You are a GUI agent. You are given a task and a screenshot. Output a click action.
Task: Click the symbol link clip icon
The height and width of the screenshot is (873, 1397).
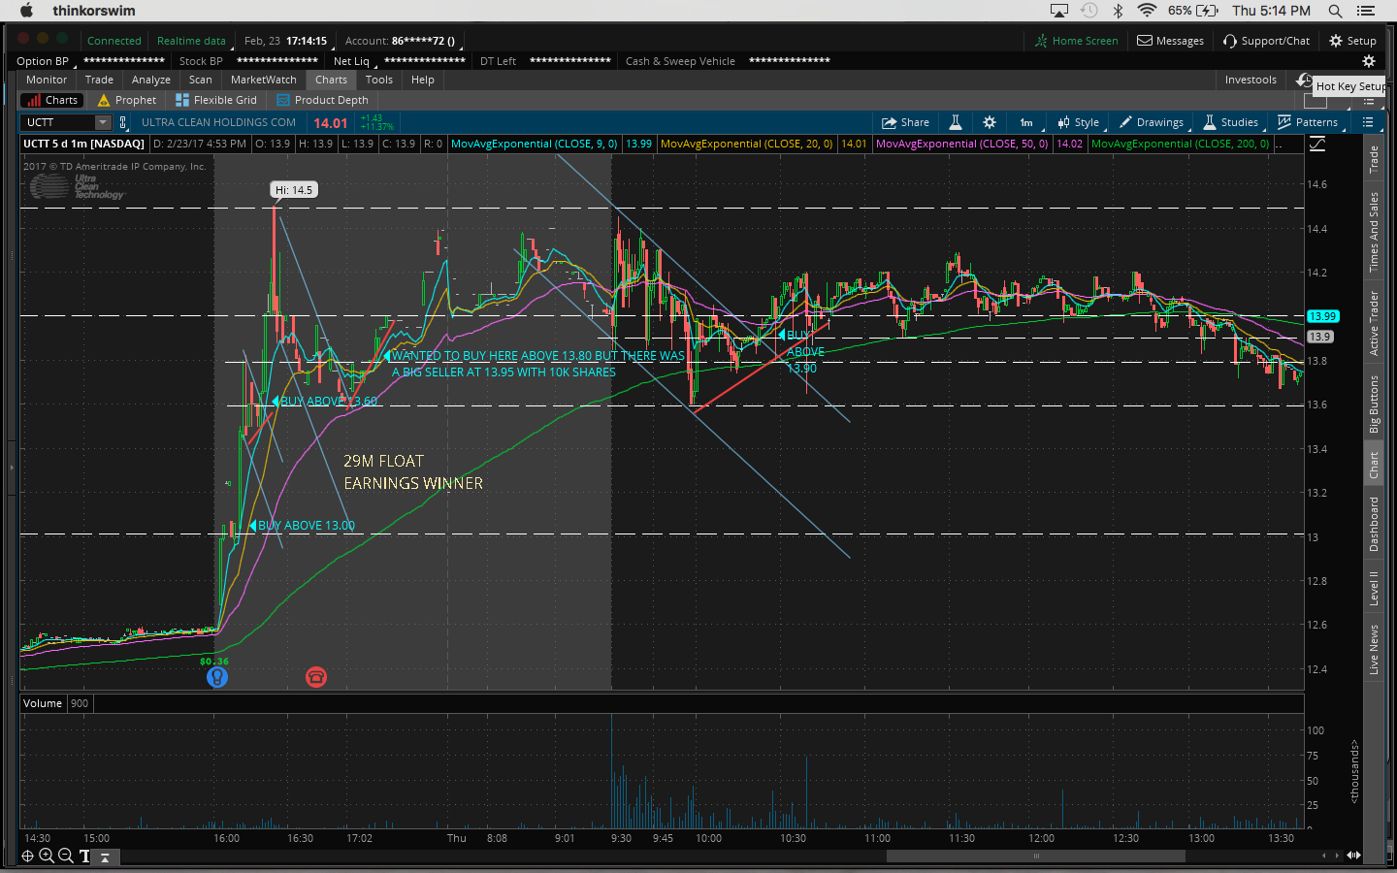click(123, 122)
